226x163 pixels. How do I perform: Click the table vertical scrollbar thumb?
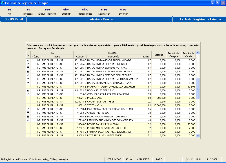tap(198, 89)
